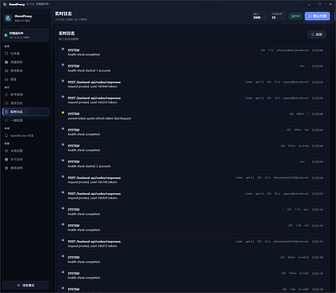Open the OpenRouter 对话 menu item

tap(25, 135)
